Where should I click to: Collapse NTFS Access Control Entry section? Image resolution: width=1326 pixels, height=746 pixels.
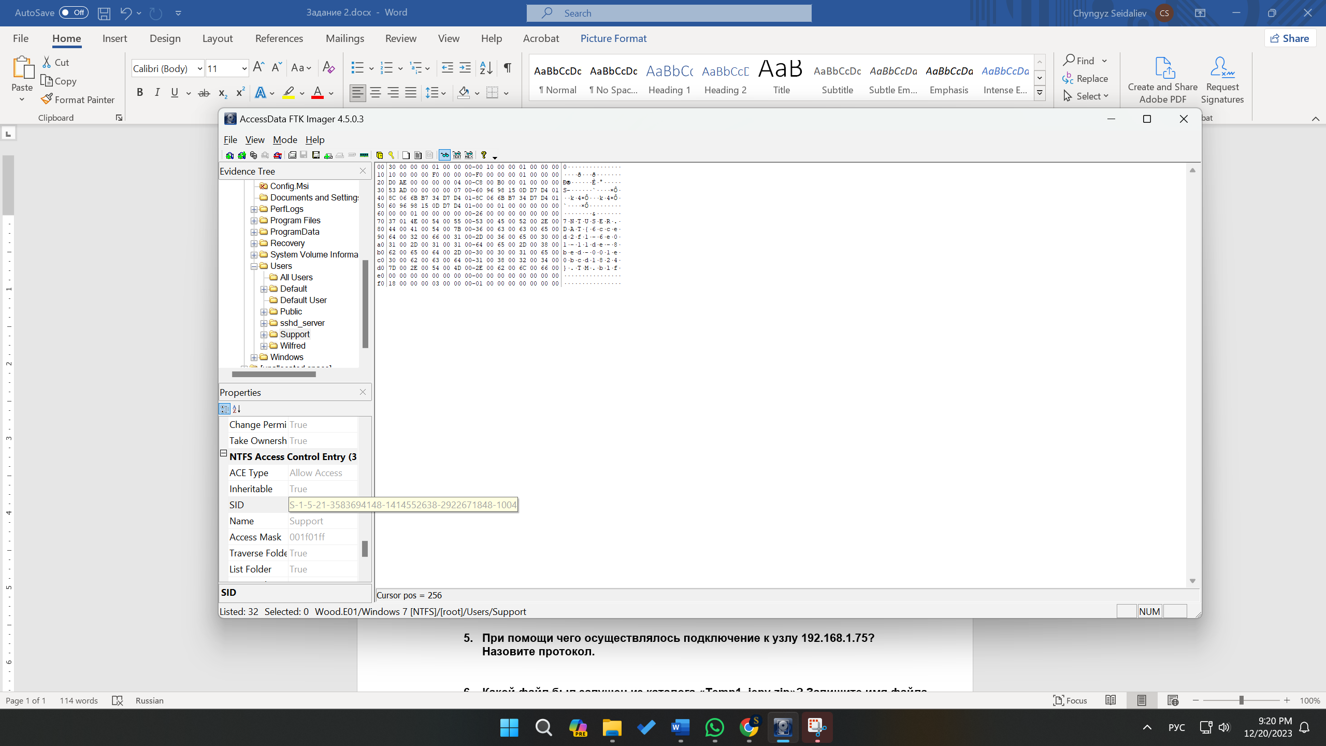click(x=224, y=453)
